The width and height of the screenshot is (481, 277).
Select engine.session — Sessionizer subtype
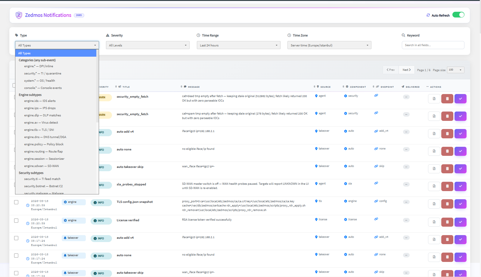56,159
